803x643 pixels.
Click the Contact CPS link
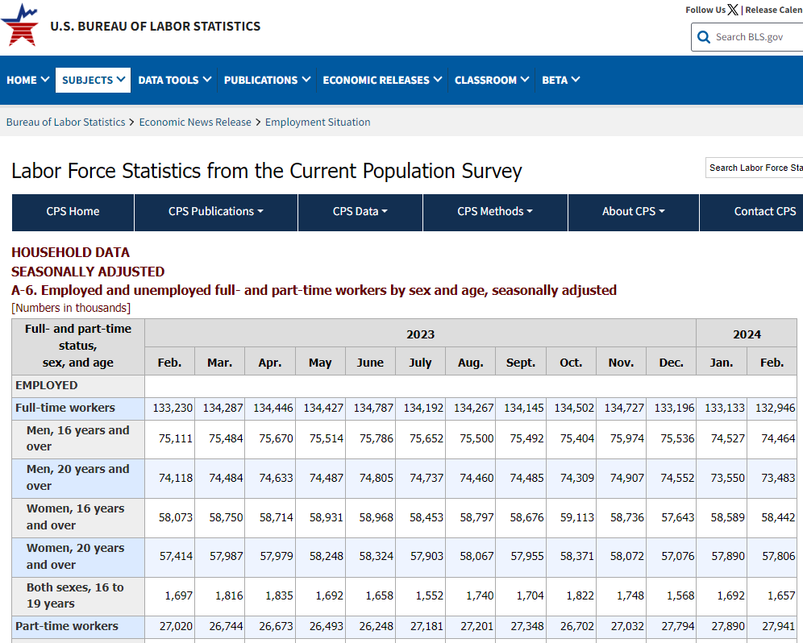point(764,212)
